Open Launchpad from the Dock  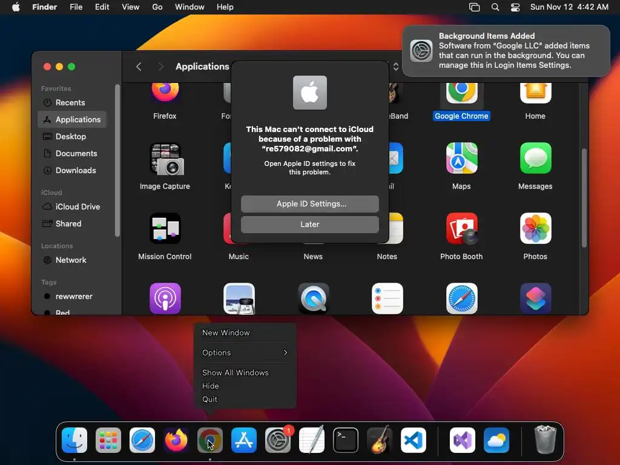point(108,440)
